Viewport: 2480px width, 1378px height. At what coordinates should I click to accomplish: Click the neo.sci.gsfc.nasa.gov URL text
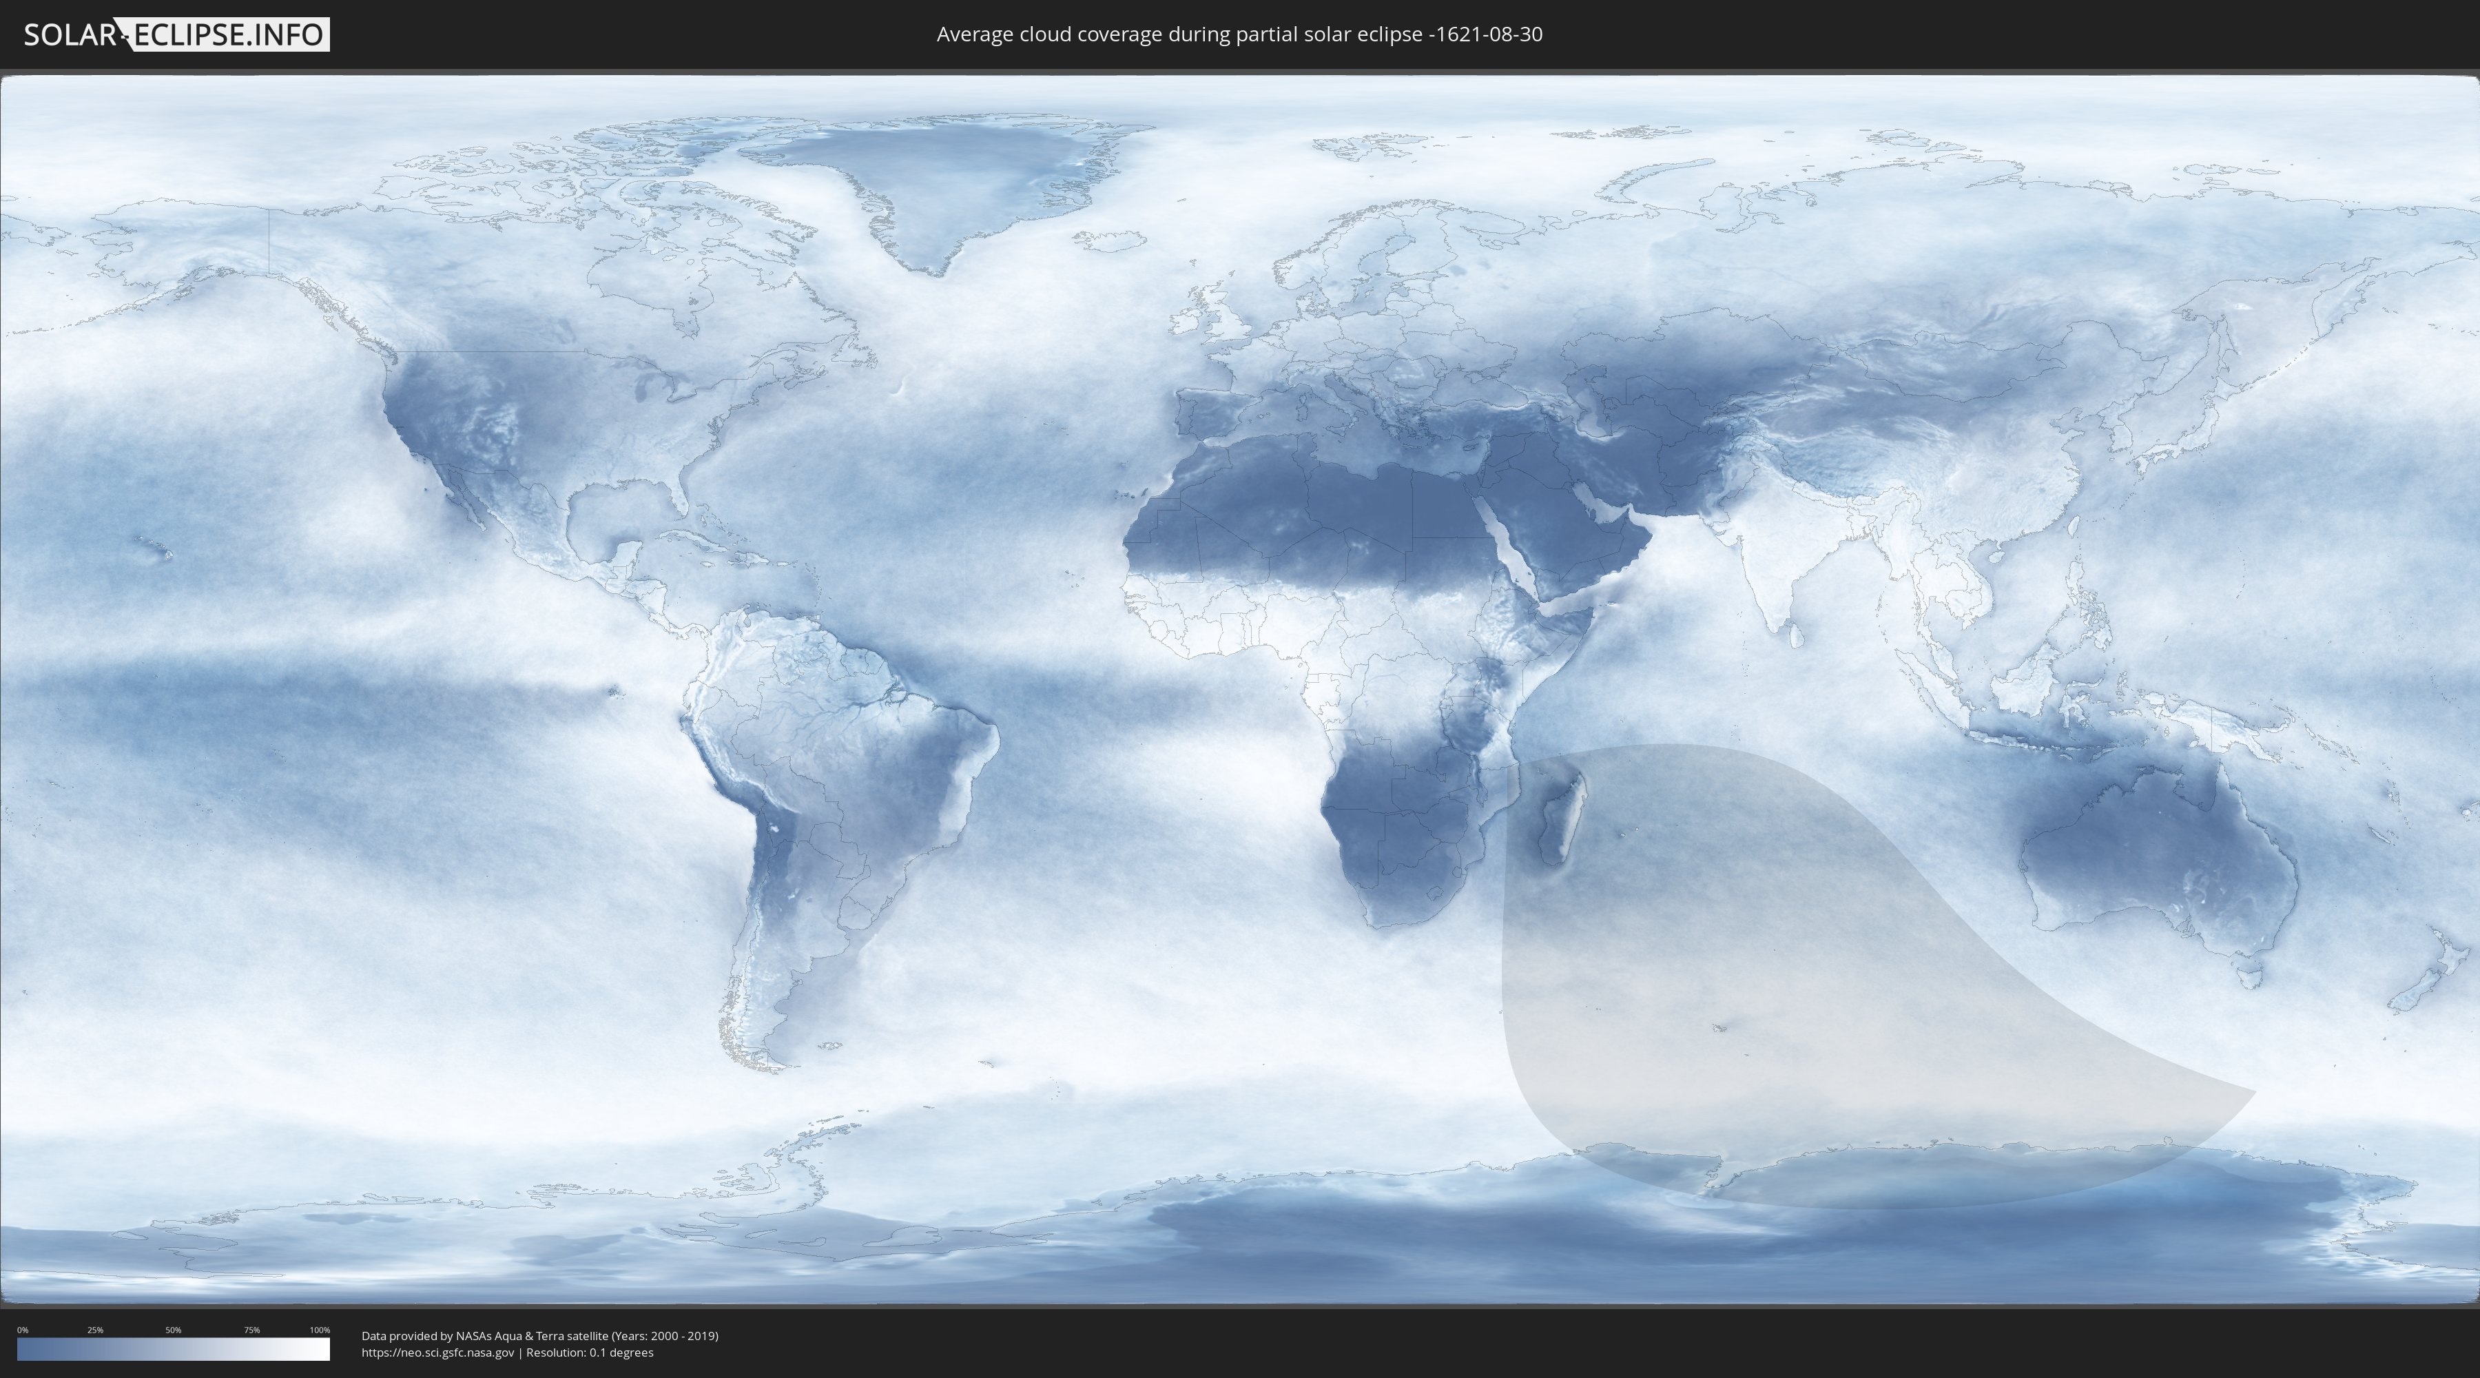coord(438,1353)
